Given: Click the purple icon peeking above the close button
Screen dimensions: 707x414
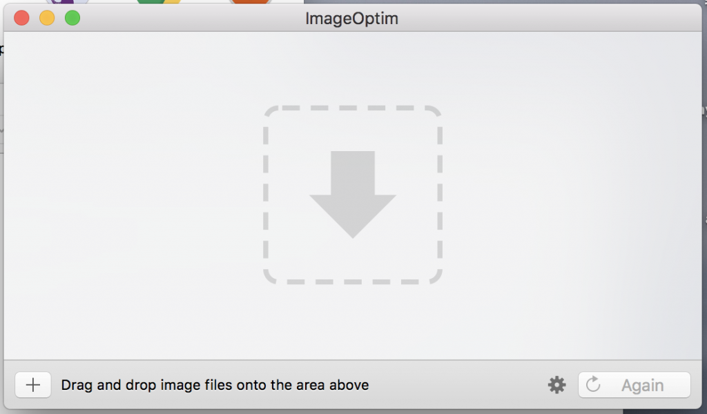Looking at the screenshot, I should coord(66,2).
